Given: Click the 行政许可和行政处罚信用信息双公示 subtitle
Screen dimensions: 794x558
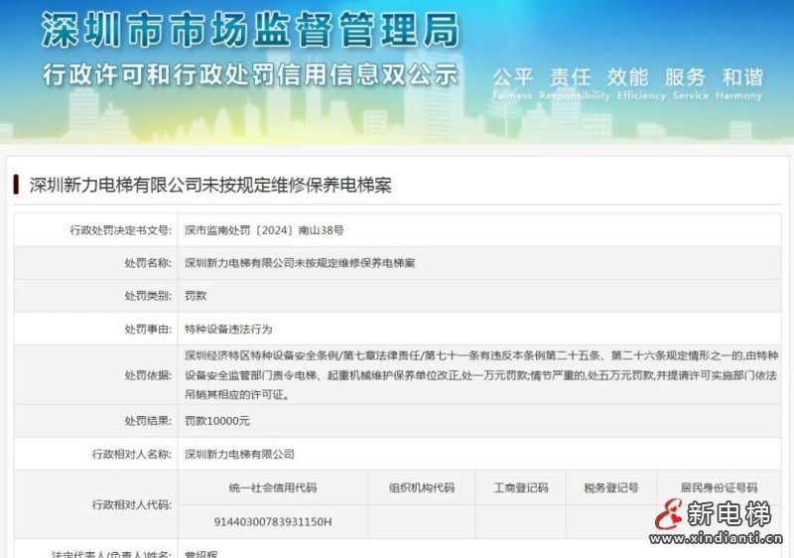Looking at the screenshot, I should coord(250,74).
